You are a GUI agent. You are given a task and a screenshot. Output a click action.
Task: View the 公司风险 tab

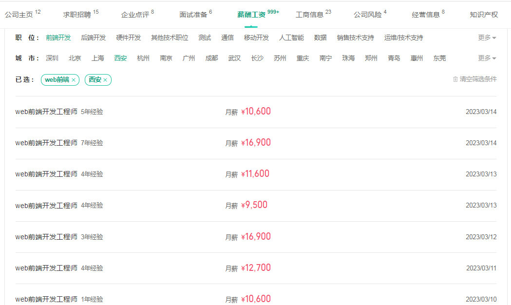[x=367, y=15]
